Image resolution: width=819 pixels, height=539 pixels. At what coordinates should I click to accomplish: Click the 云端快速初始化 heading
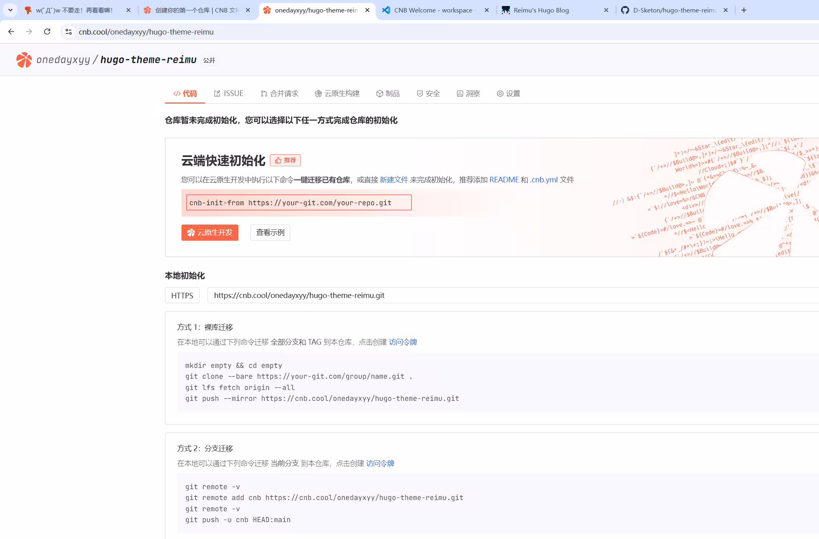point(223,161)
